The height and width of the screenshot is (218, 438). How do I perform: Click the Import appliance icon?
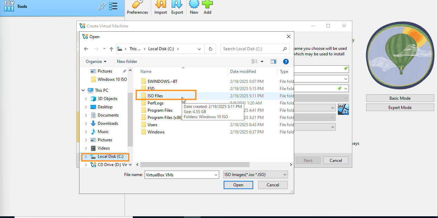click(x=161, y=8)
